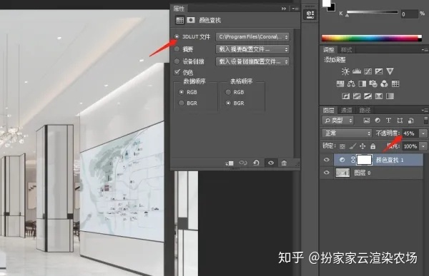The image size is (429, 276).
Task: Add a Curves adjustment icon
Action: pos(368,71)
